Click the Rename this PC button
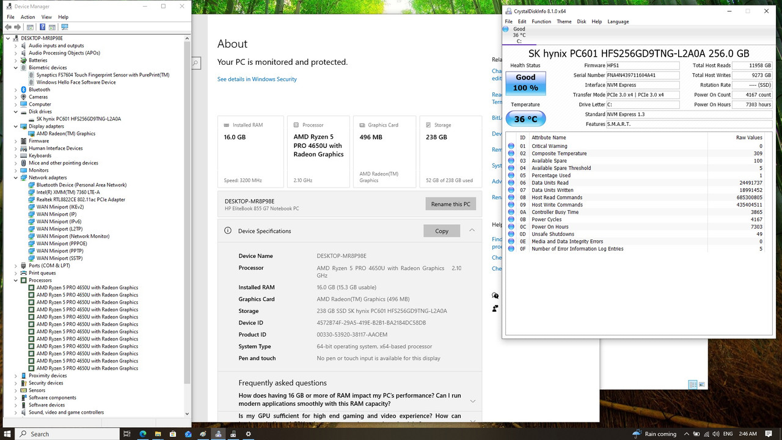The height and width of the screenshot is (440, 782). coord(451,204)
